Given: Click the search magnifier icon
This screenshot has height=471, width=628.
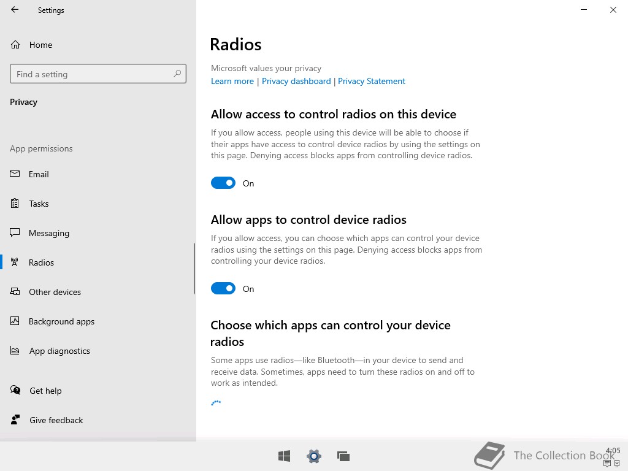Looking at the screenshot, I should coord(177,74).
